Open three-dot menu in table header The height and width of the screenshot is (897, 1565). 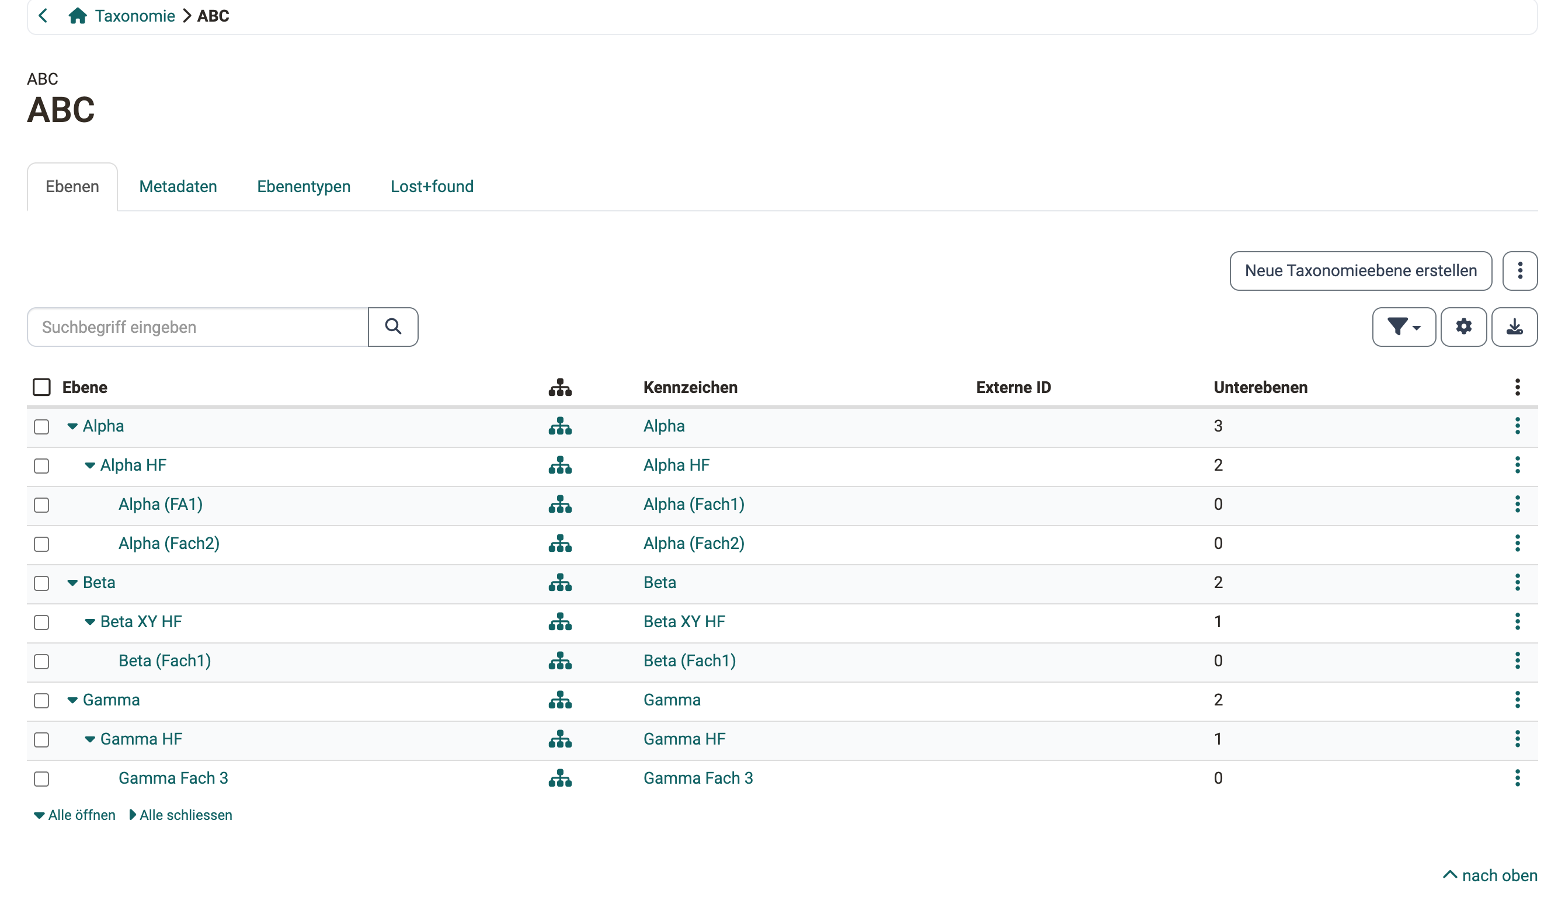click(1517, 388)
